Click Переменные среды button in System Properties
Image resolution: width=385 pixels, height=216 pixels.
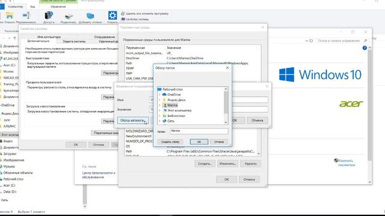[x=105, y=133]
